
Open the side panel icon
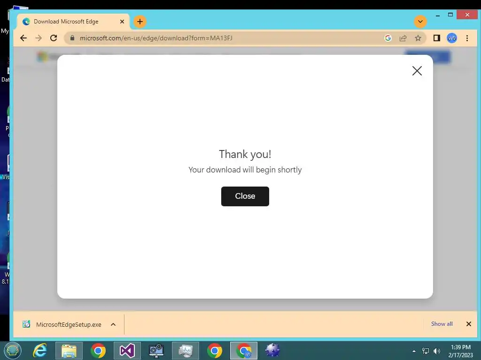(x=436, y=38)
